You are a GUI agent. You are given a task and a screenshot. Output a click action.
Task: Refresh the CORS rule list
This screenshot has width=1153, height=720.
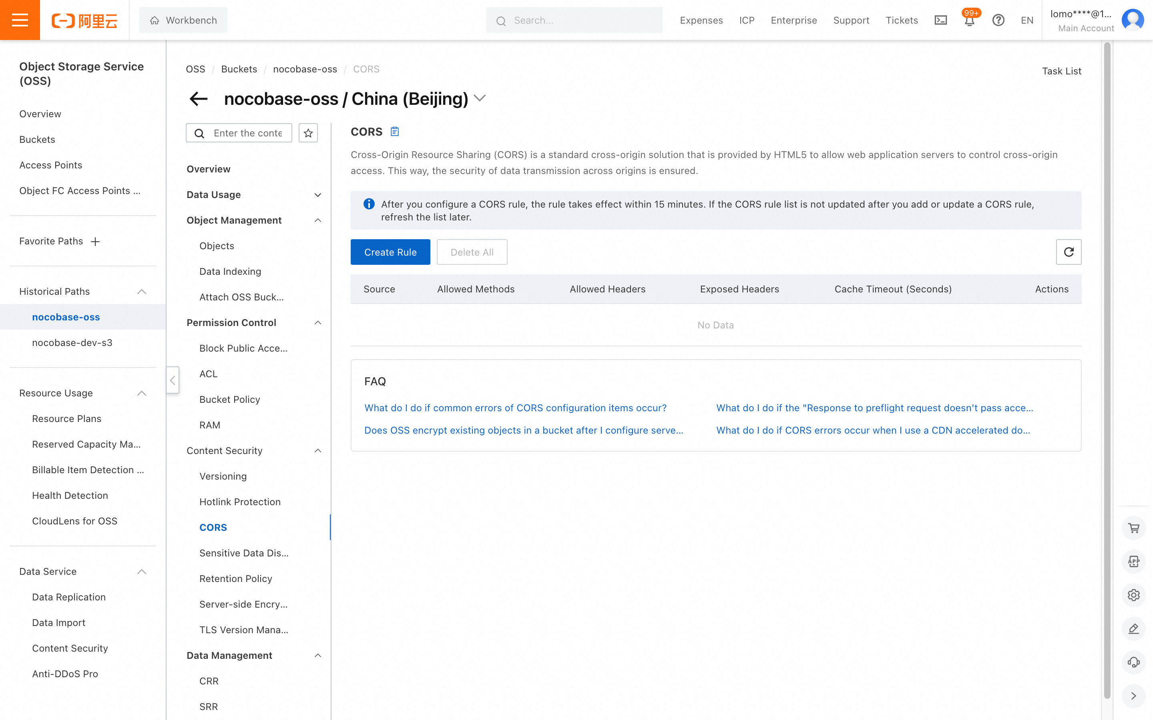[1068, 252]
